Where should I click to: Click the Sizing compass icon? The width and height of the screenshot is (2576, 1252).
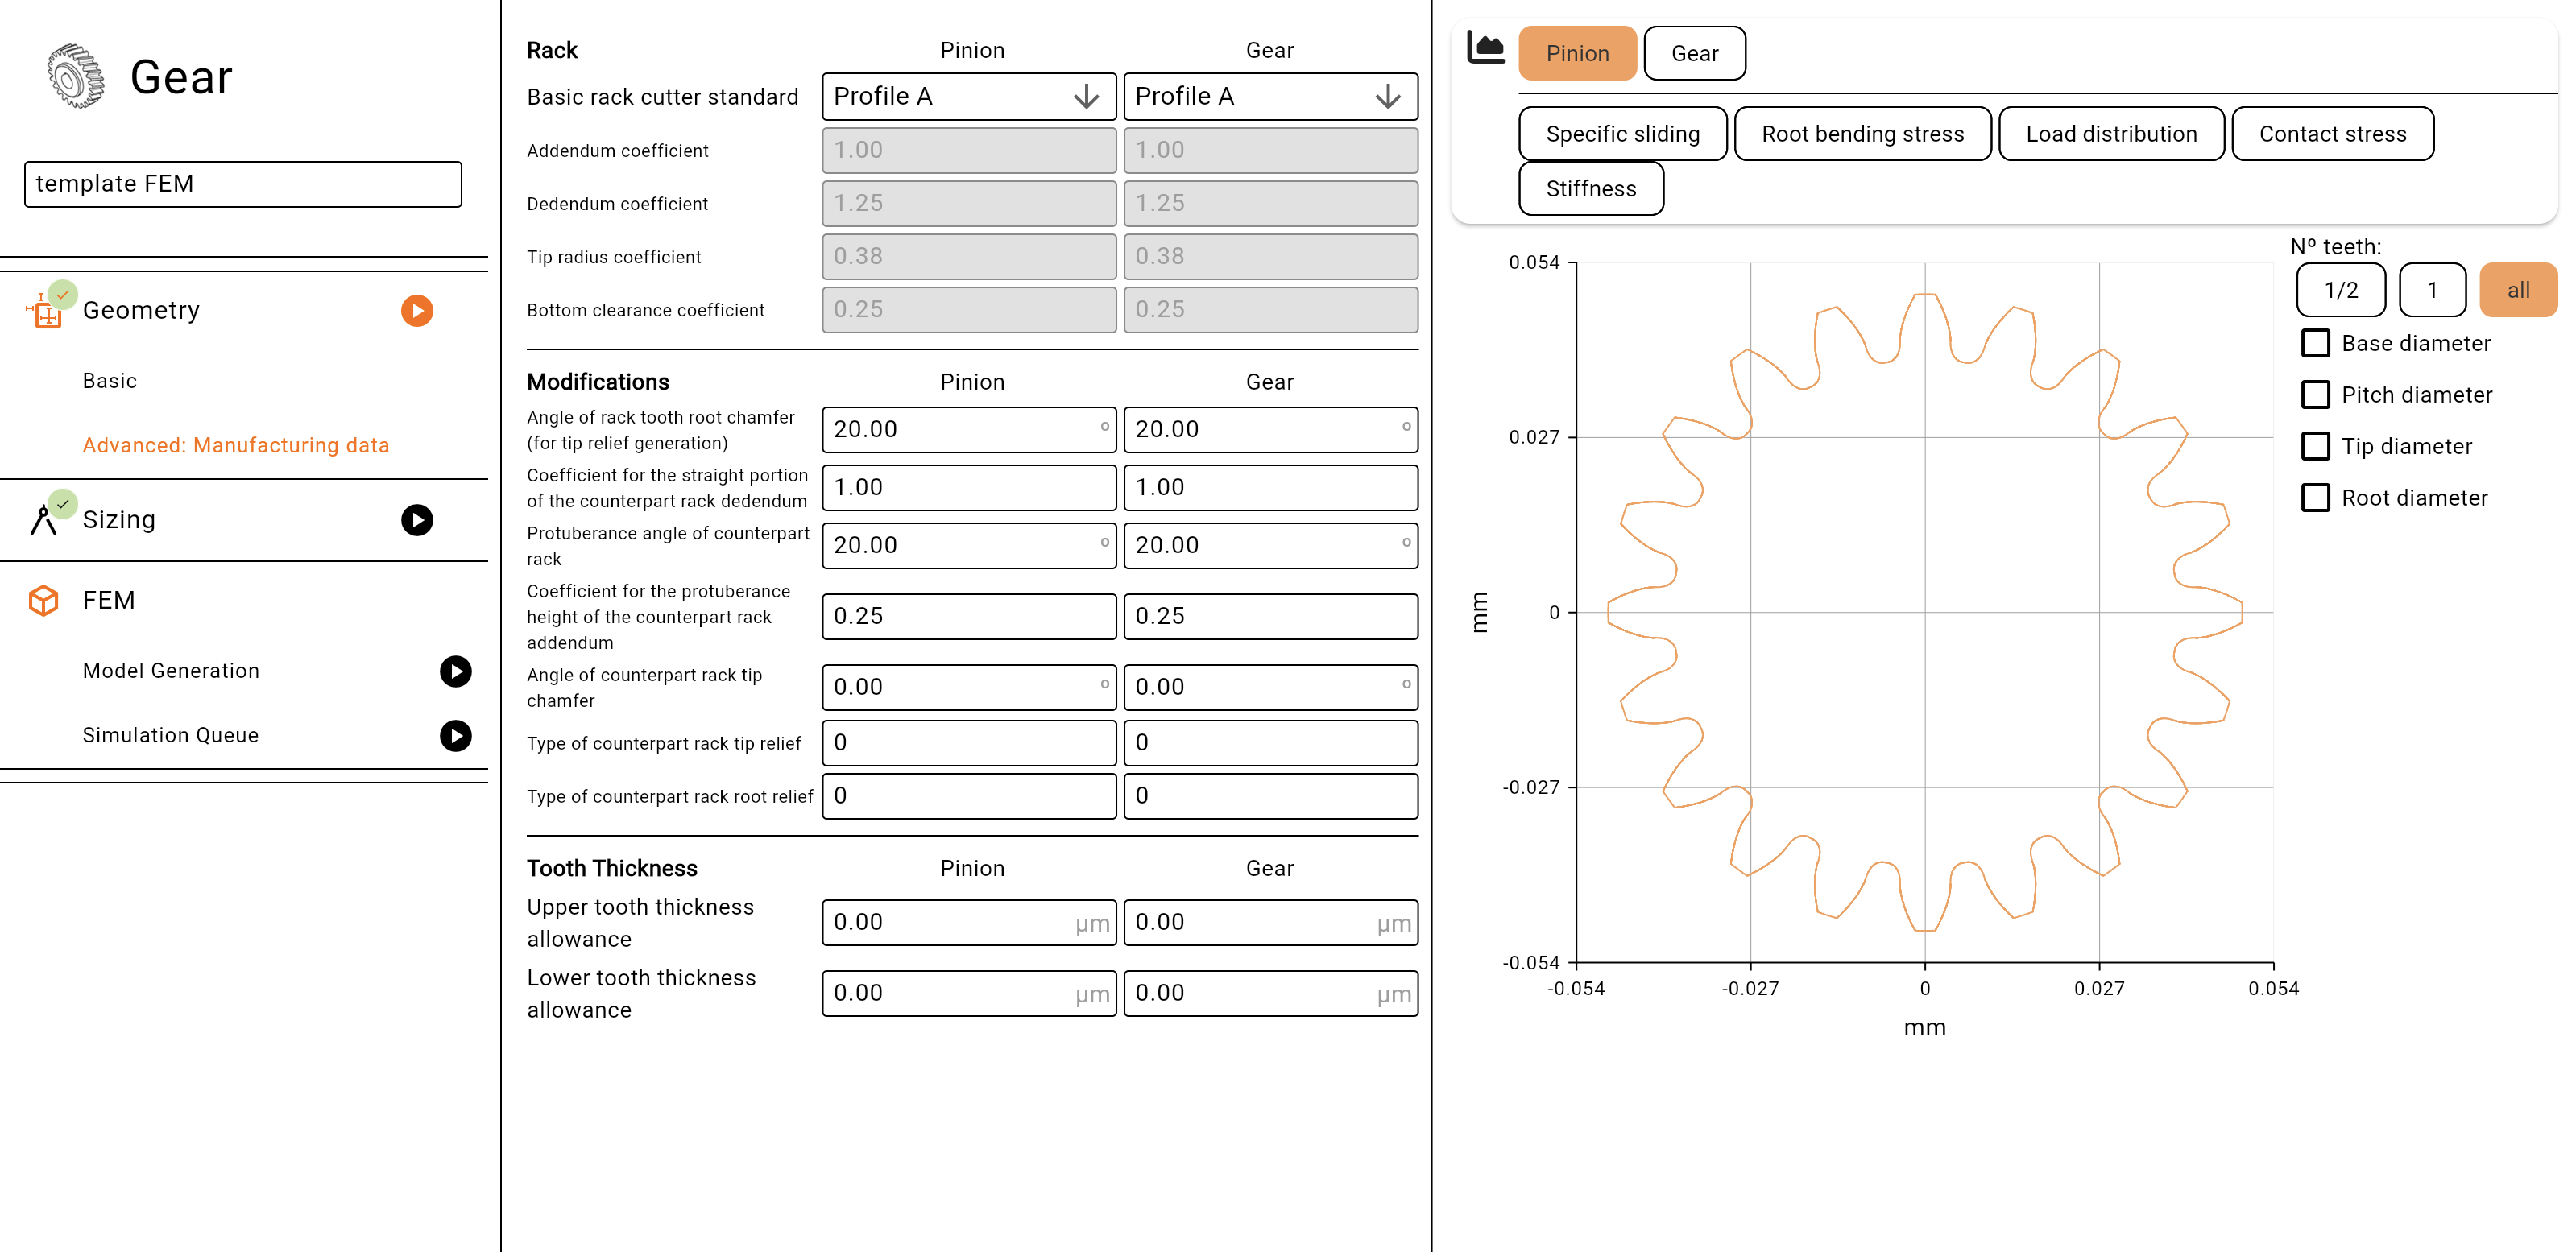click(43, 519)
